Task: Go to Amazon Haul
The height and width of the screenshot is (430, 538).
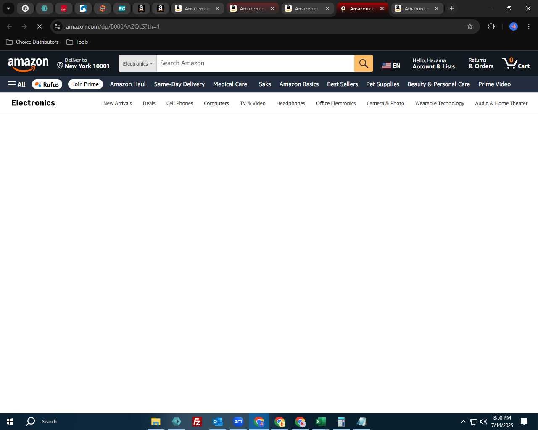Action: [x=128, y=84]
